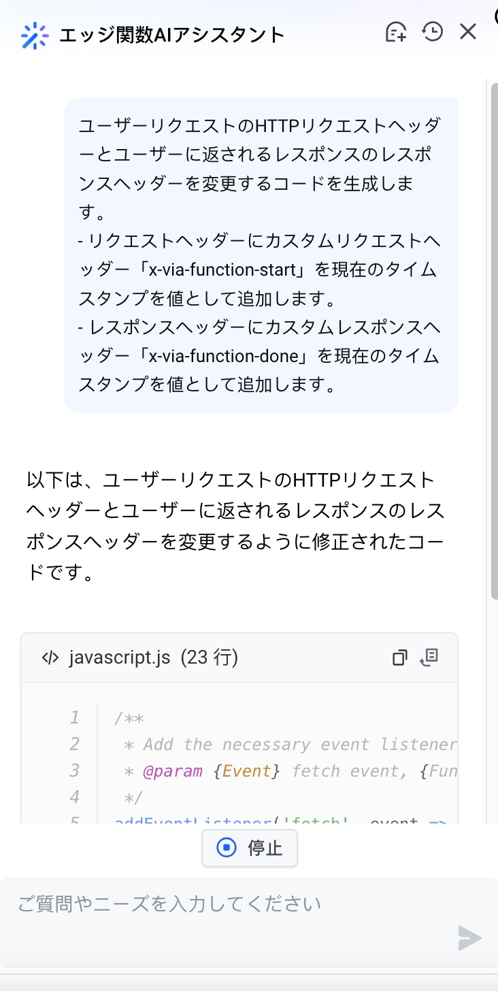Viewport: 498px width, 991px height.
Task: Start a new chat conversation
Action: (x=396, y=32)
